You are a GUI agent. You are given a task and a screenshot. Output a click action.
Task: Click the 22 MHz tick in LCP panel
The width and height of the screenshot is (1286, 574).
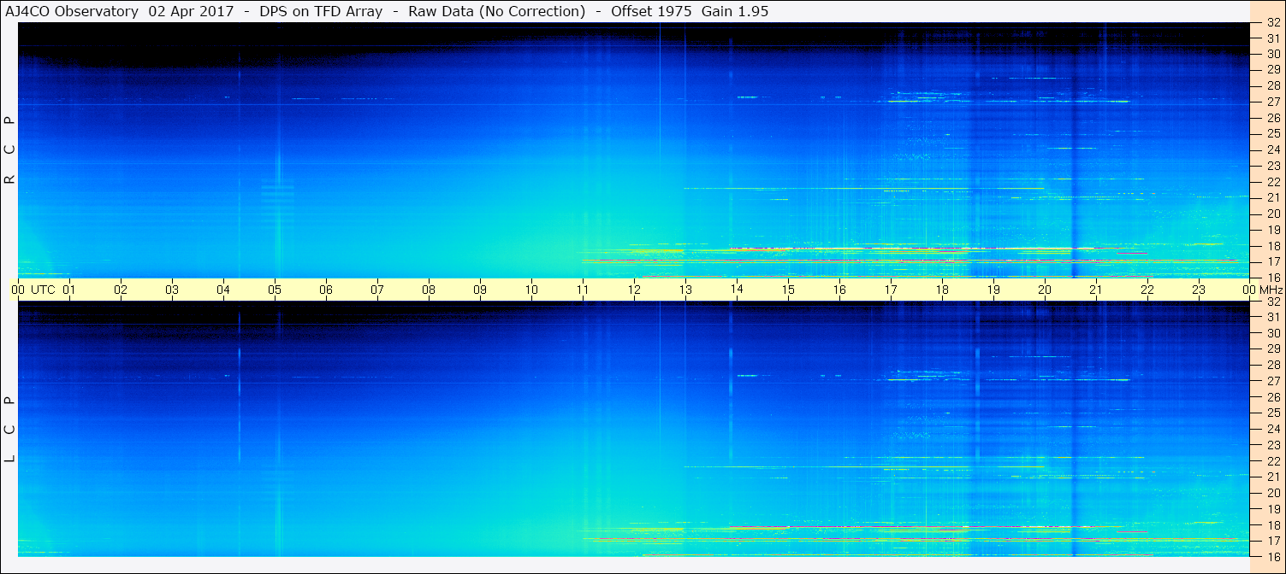[x=1272, y=461]
